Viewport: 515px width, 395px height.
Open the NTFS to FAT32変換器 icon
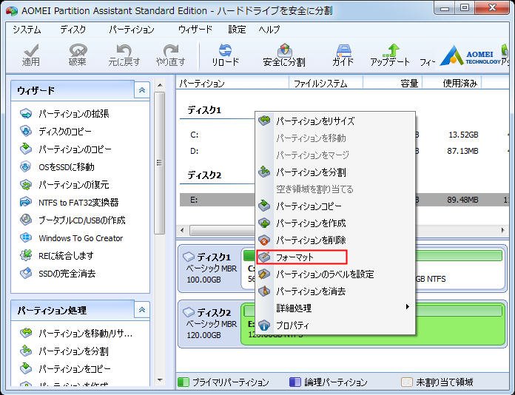point(26,202)
